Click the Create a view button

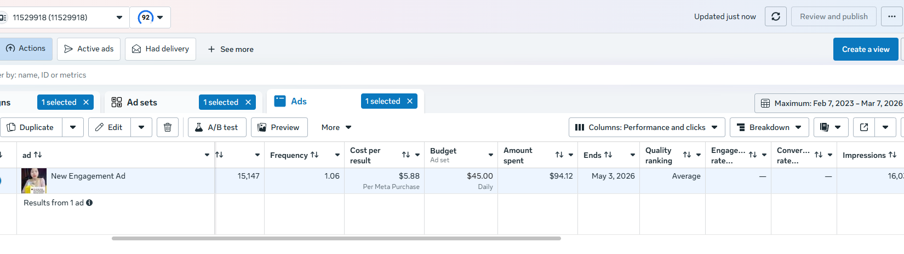coord(866,49)
